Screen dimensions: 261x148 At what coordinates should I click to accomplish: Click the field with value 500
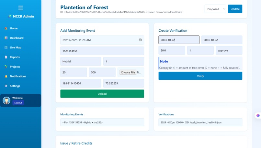[102, 72]
